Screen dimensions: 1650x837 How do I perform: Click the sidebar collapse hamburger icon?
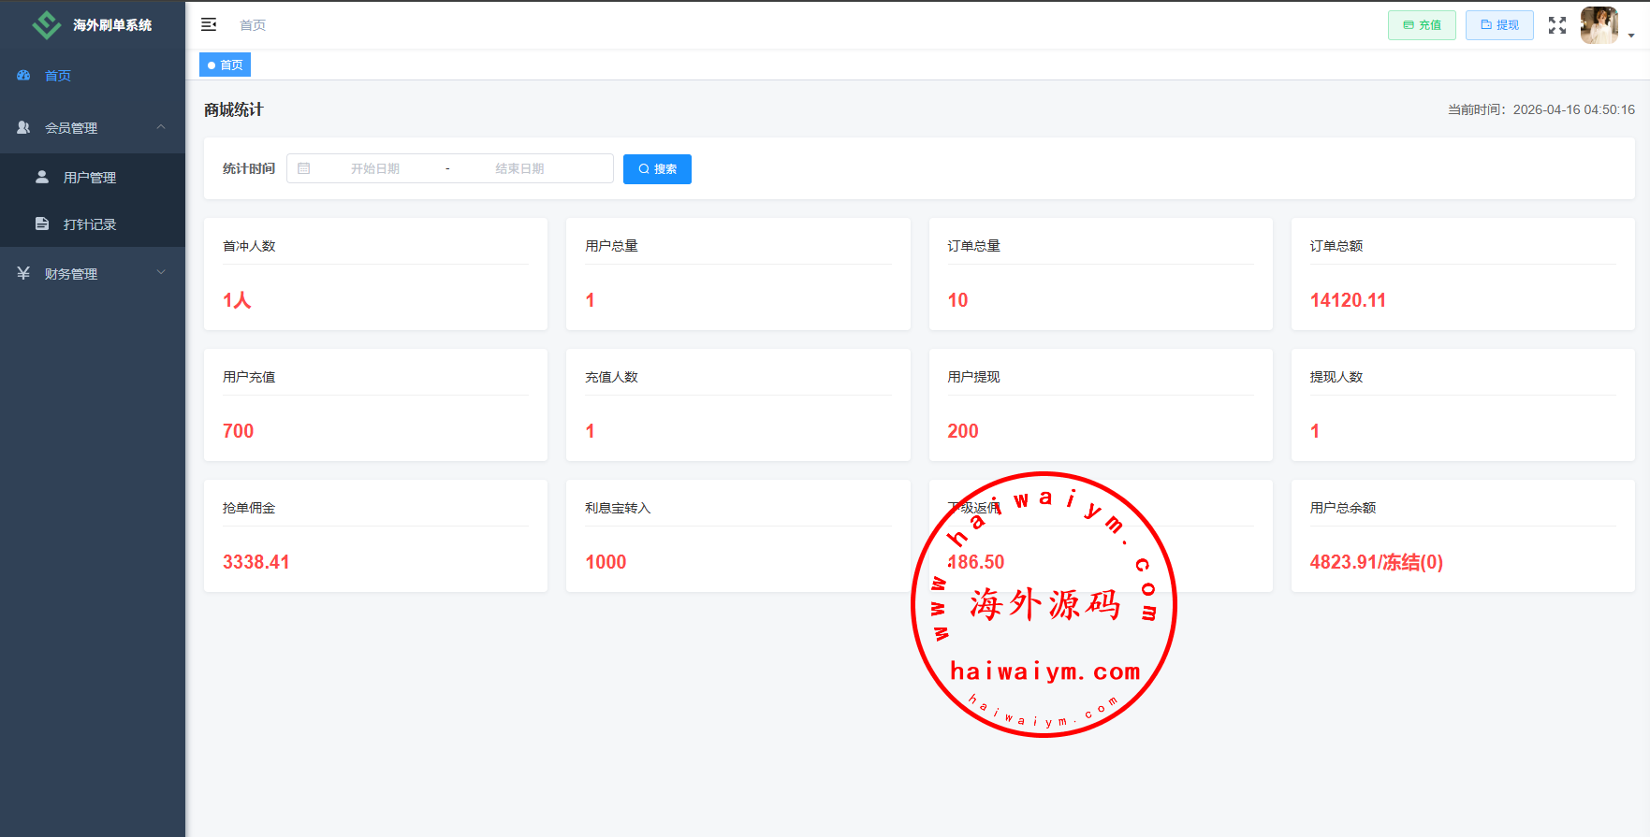pos(209,24)
